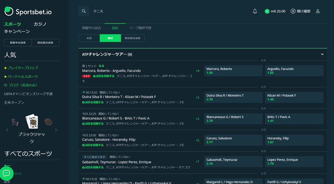Screen dimensions: 334x184
Task: Open the green live chat bubble
Action: point(8,173)
